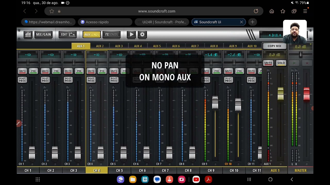Open the EDIT channel view
The width and height of the screenshot is (330, 185).
click(x=68, y=34)
